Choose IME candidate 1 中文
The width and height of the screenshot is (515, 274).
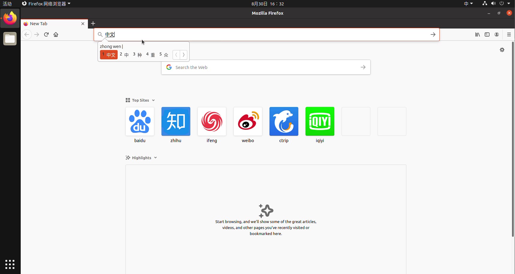[109, 55]
